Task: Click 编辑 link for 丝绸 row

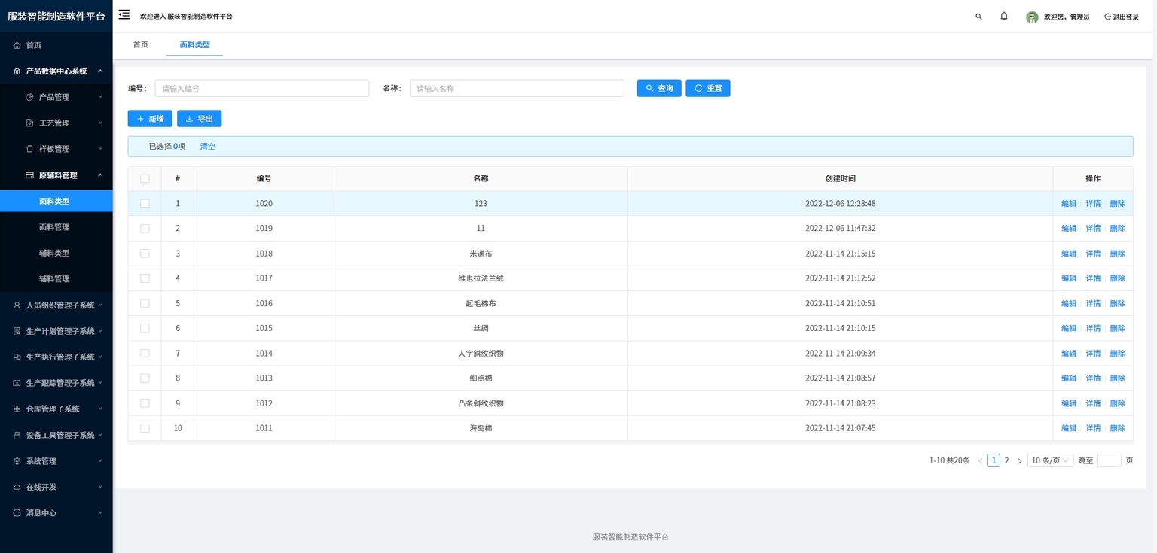Action: click(x=1069, y=329)
